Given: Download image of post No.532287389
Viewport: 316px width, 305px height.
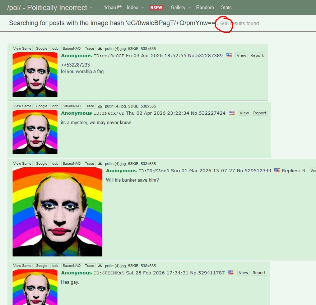Looking at the screenshot, I should coord(100,49).
